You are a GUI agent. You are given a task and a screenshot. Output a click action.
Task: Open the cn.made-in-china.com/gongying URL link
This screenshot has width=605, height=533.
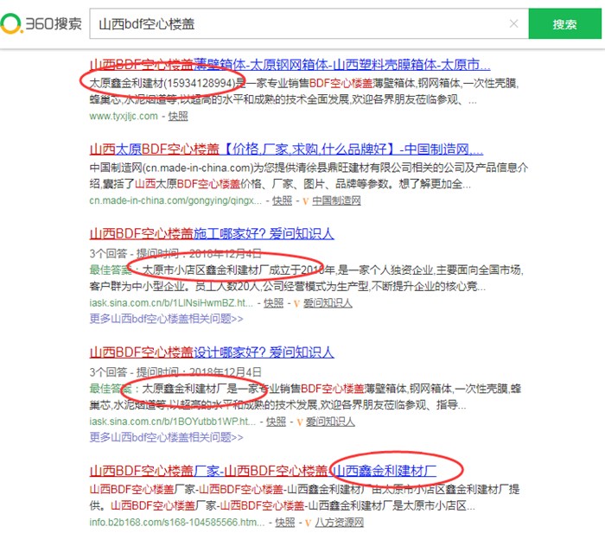(x=175, y=200)
